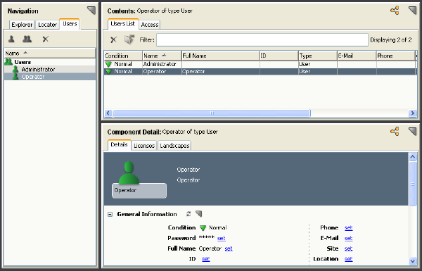Open the Licenses tab
This screenshot has height=271, width=422.
[144, 146]
